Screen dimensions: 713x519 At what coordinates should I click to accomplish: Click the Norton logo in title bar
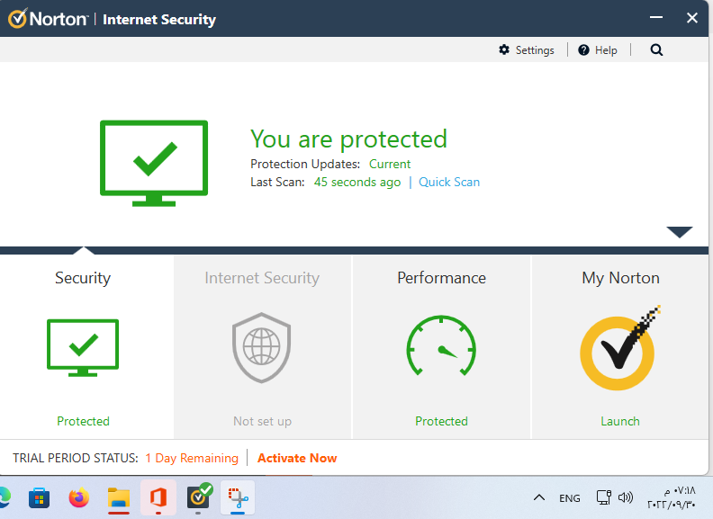coord(48,19)
